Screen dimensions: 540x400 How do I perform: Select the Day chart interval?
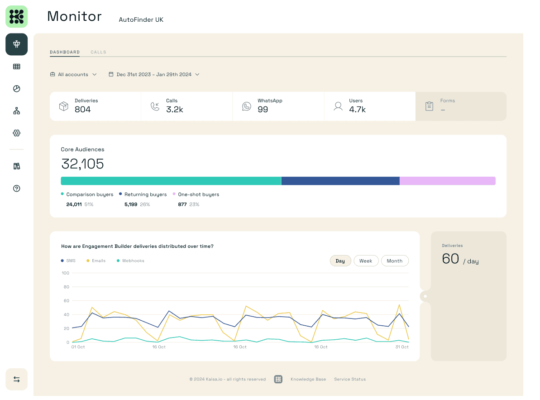click(x=340, y=261)
